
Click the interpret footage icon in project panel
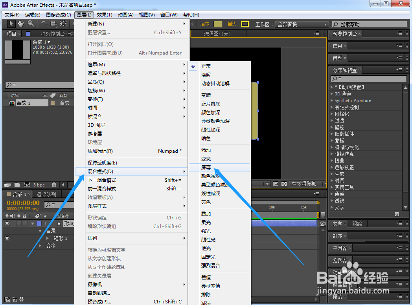pos(7,185)
